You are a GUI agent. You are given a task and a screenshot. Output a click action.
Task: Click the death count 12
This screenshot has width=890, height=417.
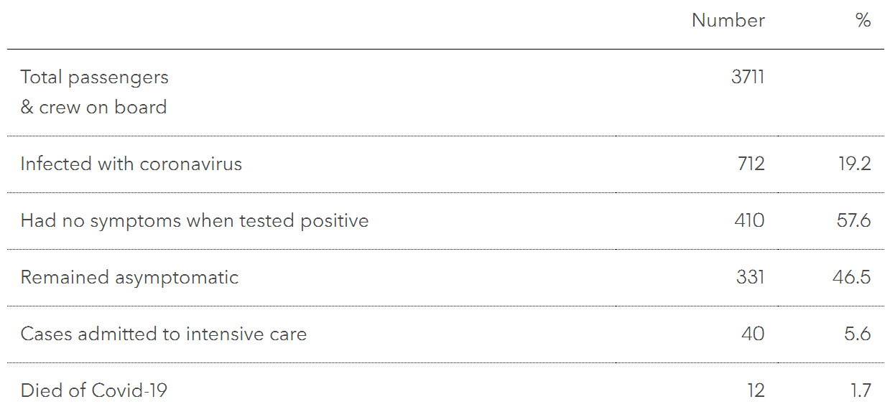pyautogui.click(x=754, y=390)
